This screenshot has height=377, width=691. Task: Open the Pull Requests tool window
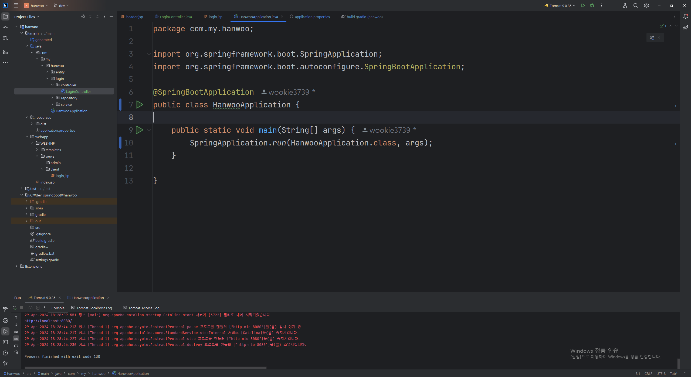click(x=5, y=38)
